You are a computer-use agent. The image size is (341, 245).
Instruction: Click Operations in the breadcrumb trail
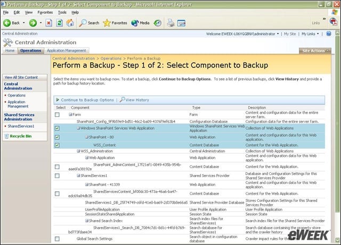[111, 58]
